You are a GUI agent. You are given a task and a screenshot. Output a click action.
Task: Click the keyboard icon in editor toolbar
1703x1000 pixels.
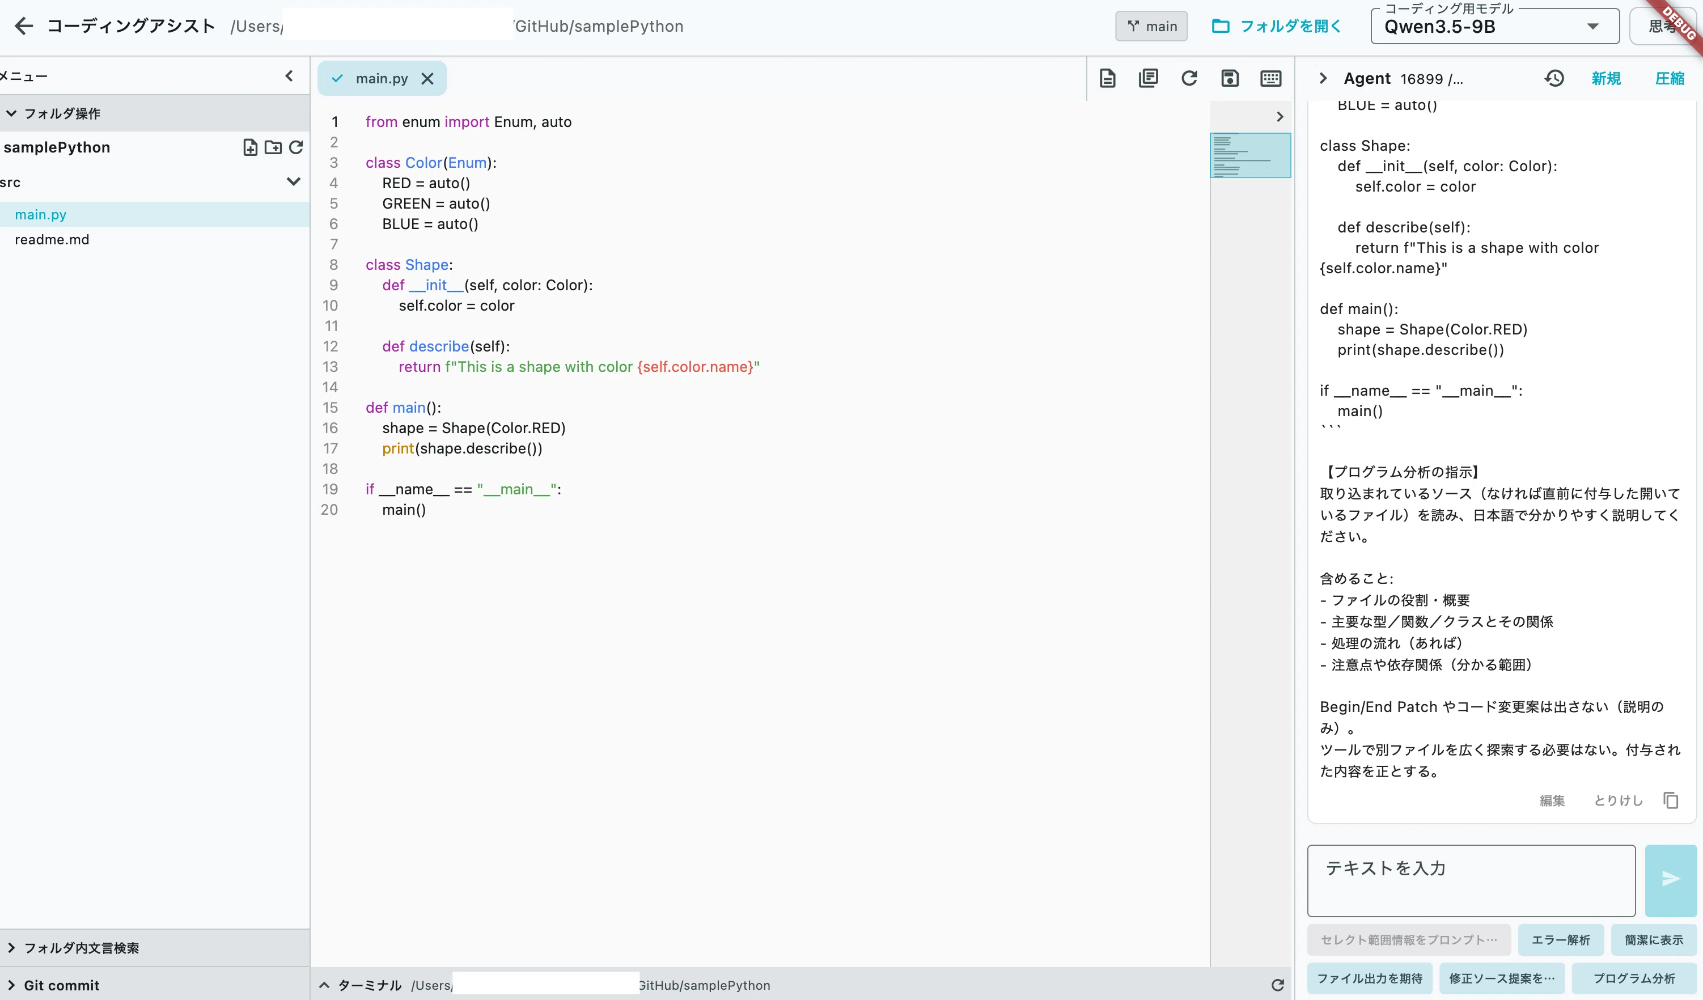[1270, 78]
